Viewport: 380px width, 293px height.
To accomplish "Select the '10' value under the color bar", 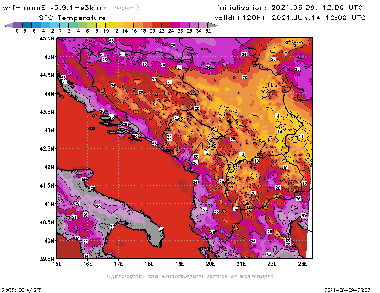I will [x=106, y=31].
